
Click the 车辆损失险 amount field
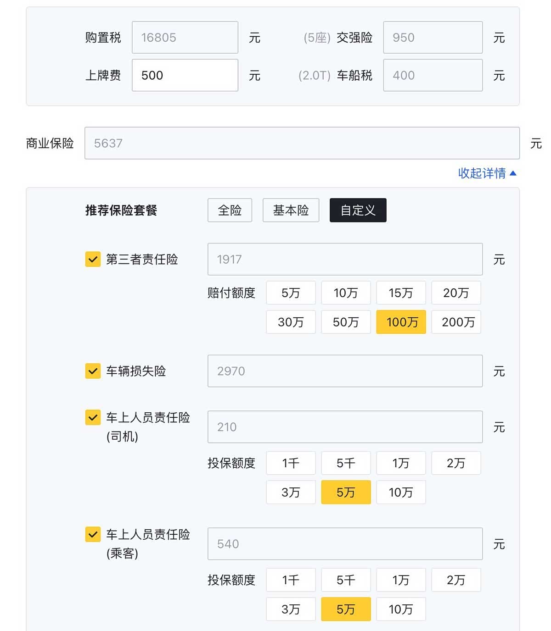click(x=345, y=371)
